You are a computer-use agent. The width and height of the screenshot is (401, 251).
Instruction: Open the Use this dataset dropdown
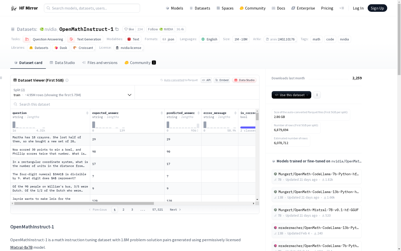pyautogui.click(x=291, y=95)
